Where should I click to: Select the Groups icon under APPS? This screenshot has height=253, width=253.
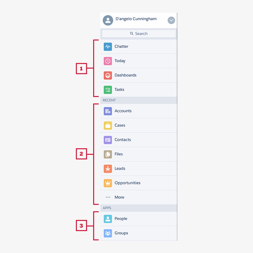click(108, 233)
